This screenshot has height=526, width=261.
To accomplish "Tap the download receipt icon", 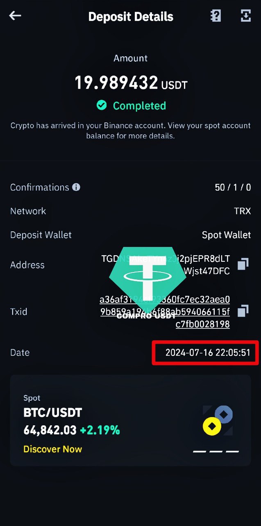I will pos(245,16).
